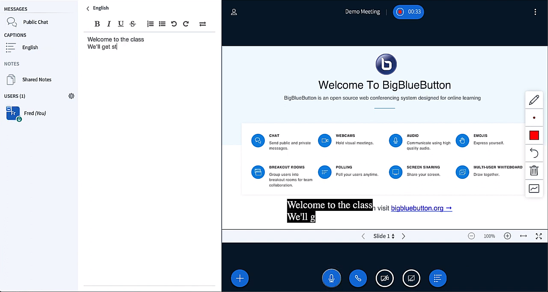
Task: Click the import/export arrows icon
Action: (x=203, y=24)
